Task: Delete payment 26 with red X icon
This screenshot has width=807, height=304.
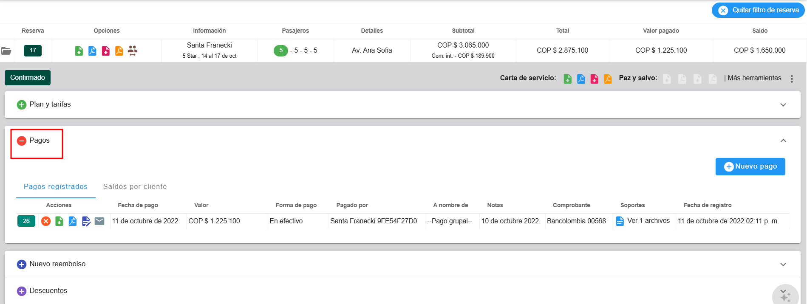Action: click(46, 221)
